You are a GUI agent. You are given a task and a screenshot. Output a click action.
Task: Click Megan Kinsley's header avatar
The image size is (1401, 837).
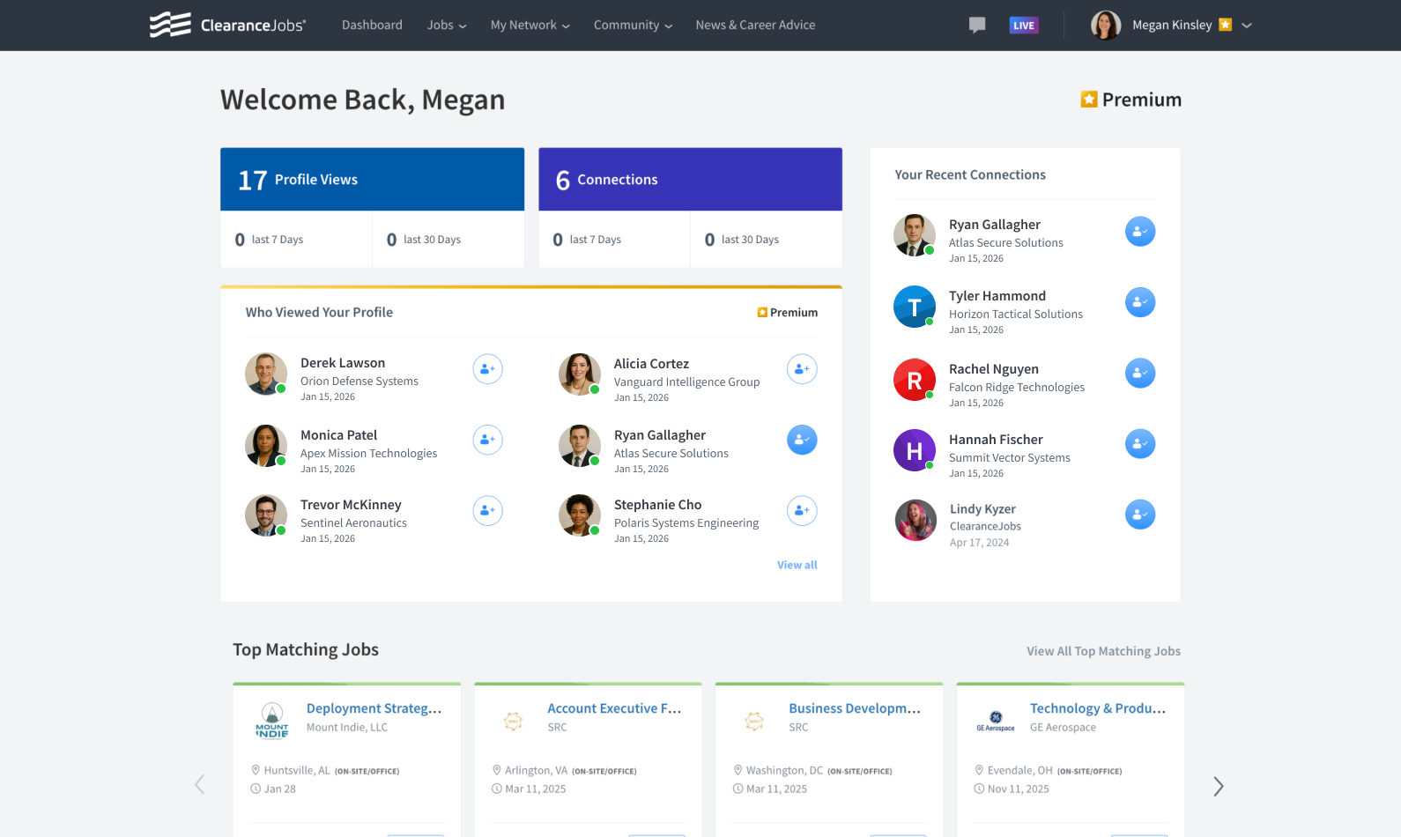(1106, 25)
